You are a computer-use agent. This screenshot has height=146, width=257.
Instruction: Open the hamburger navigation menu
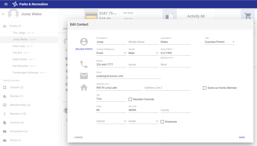tap(6, 4)
